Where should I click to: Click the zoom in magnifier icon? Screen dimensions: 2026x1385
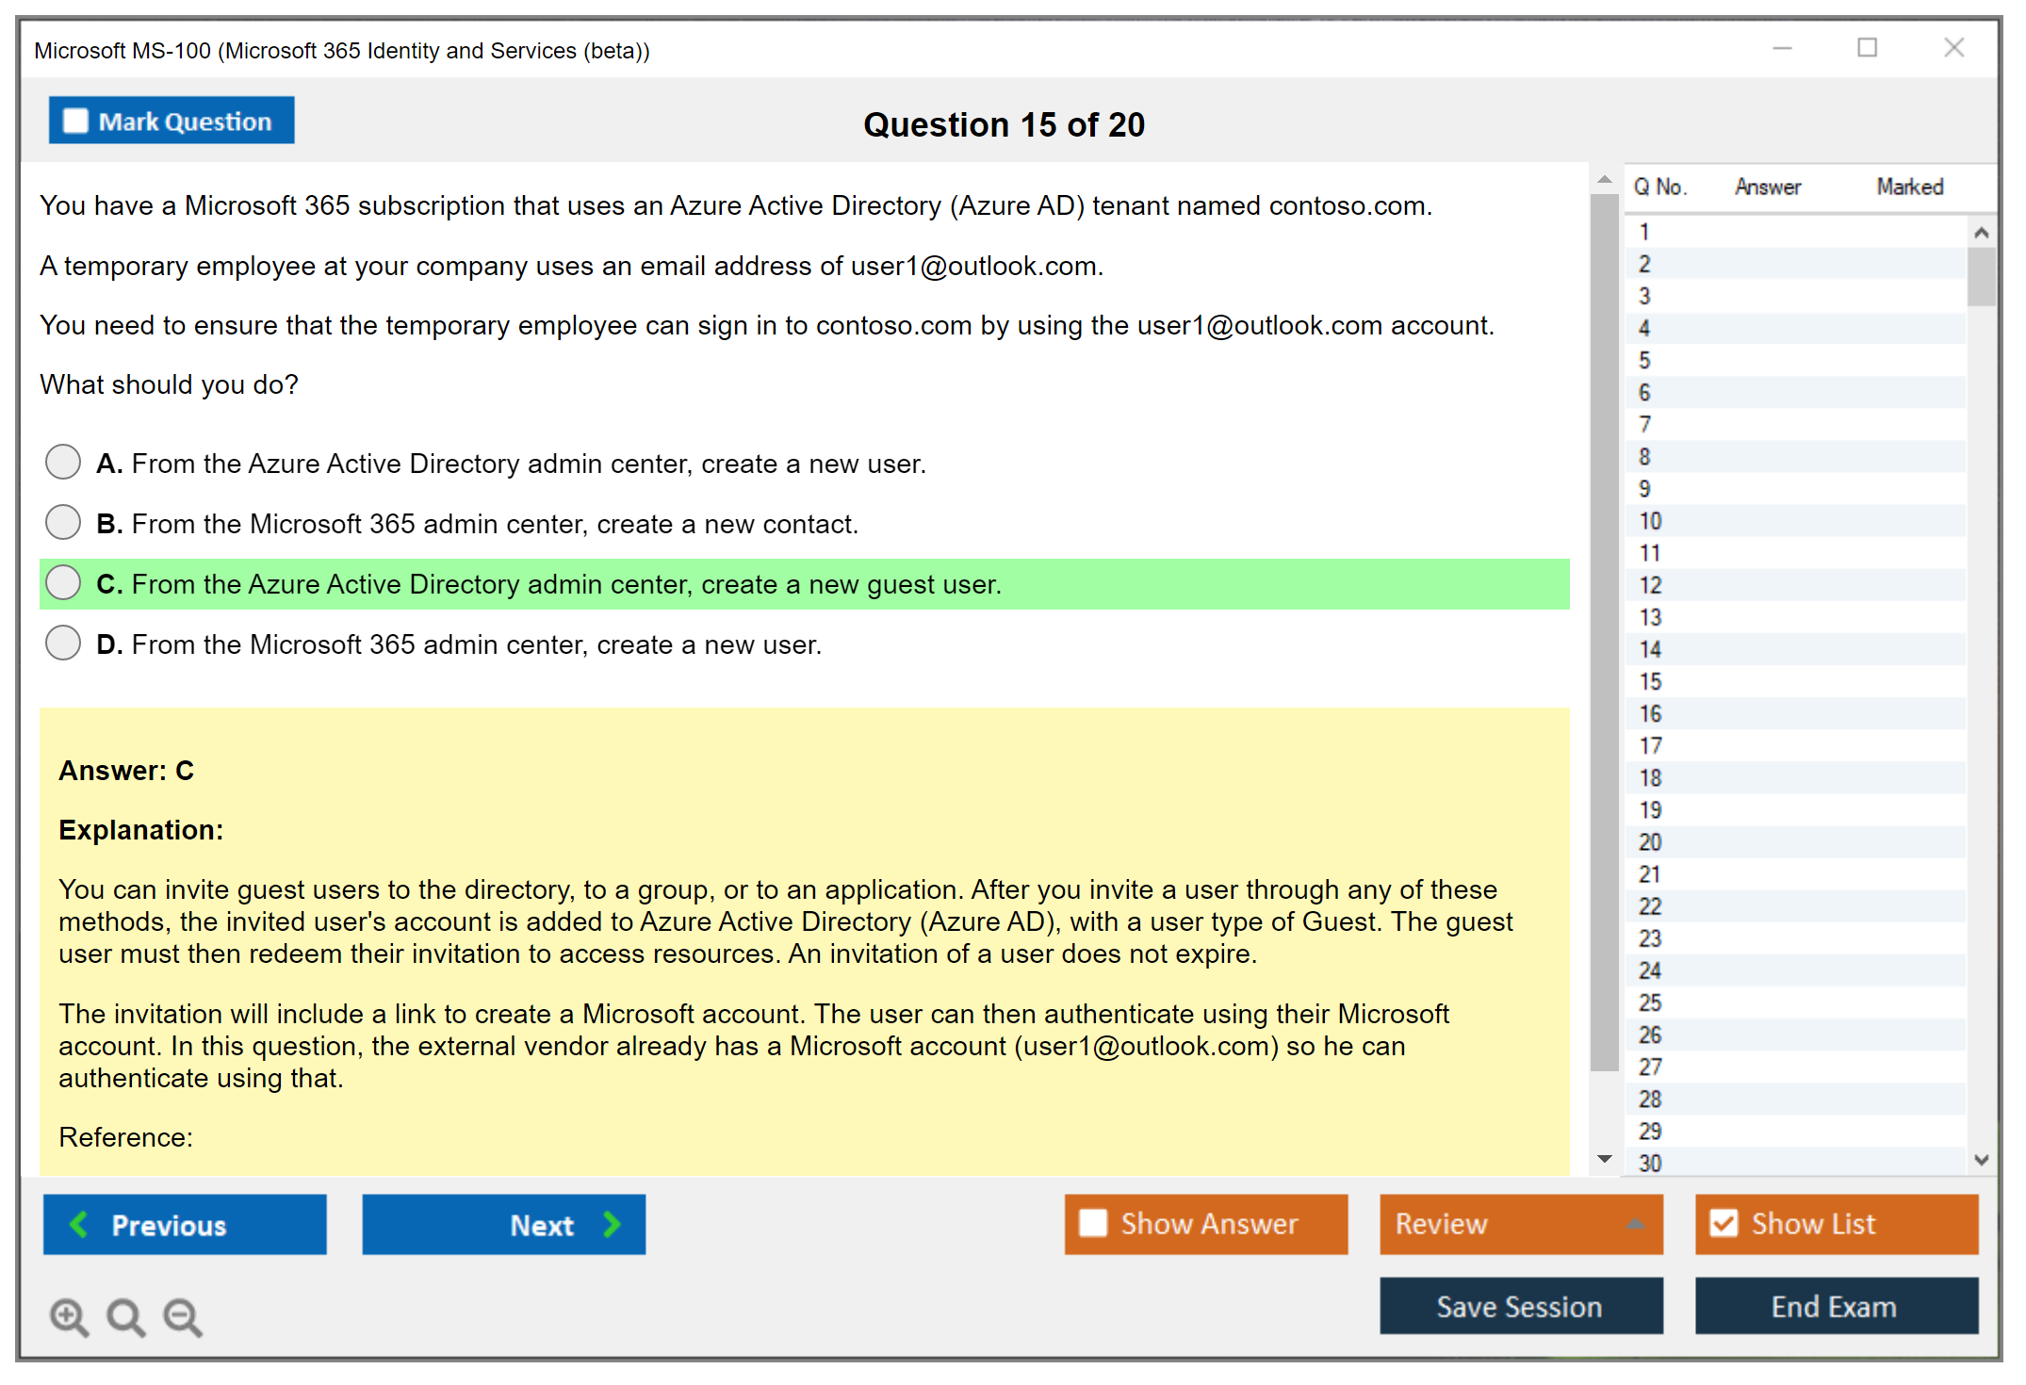tap(68, 1316)
